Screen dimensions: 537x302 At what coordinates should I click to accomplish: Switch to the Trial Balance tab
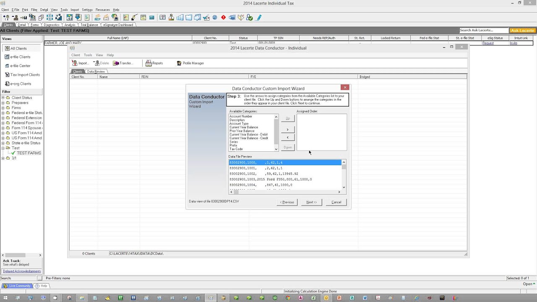pos(89,25)
